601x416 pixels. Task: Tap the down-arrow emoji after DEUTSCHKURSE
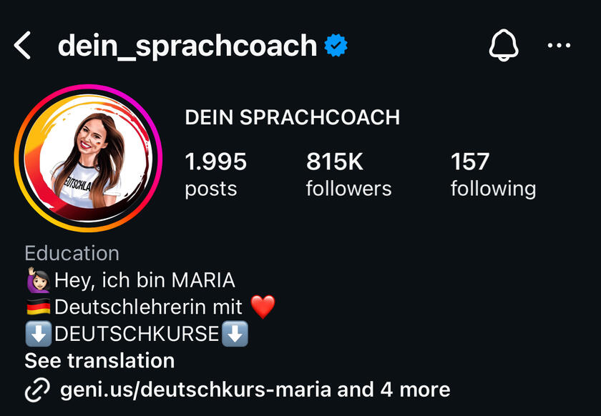[x=235, y=334]
